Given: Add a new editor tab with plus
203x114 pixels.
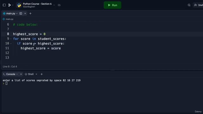Looking at the screenshot, I should (x=30, y=13).
